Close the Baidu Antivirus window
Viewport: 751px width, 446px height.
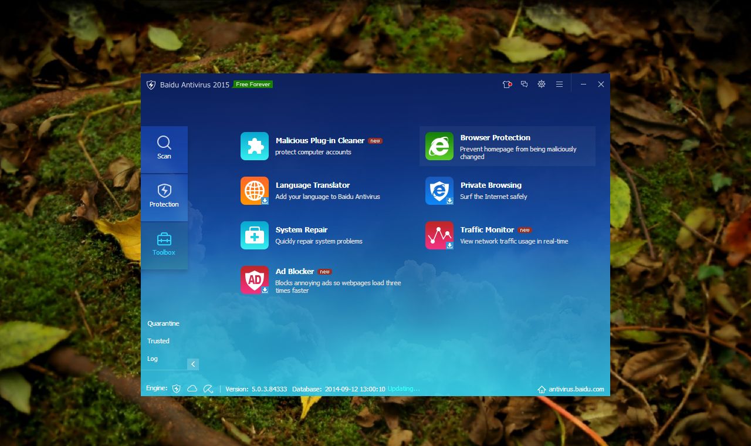click(x=601, y=85)
